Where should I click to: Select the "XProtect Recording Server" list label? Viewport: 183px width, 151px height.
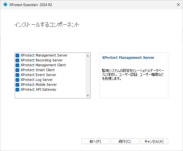pos(41,60)
